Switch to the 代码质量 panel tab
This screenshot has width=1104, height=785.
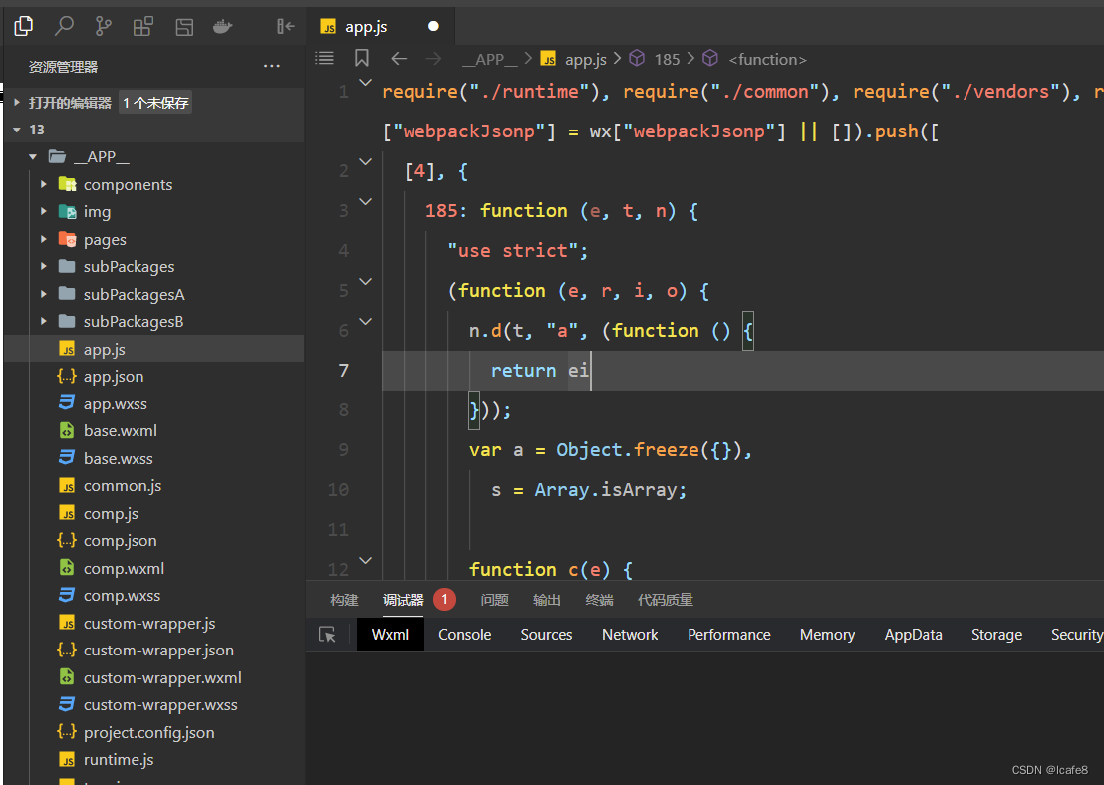click(x=666, y=599)
